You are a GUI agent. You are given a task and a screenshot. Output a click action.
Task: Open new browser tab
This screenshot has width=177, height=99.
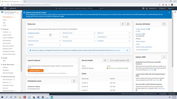click(x=25, y=2)
